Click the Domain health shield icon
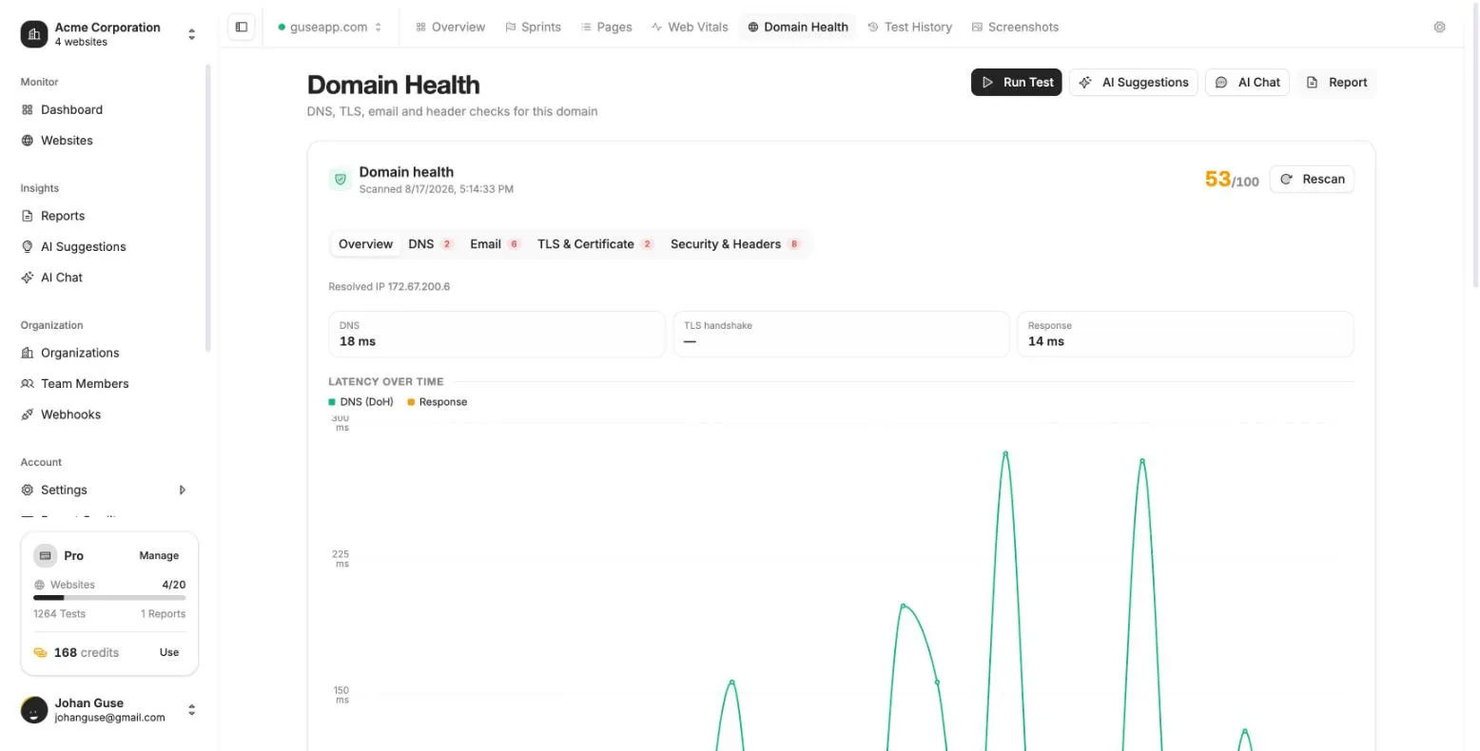 coord(341,179)
